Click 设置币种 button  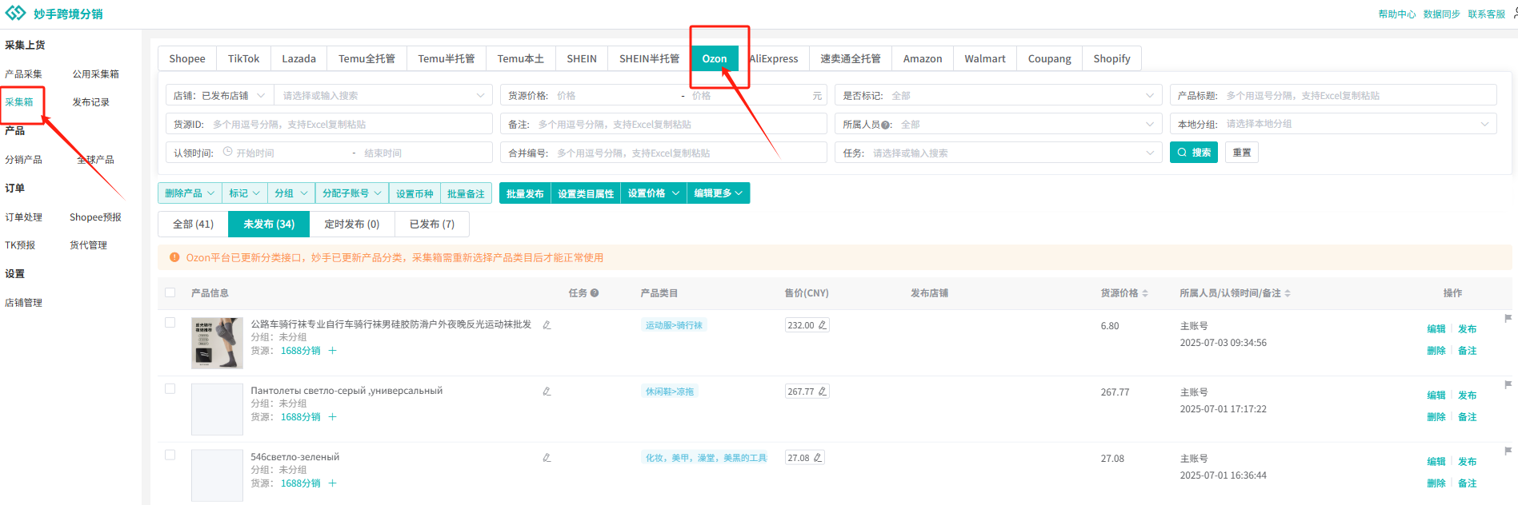(415, 193)
